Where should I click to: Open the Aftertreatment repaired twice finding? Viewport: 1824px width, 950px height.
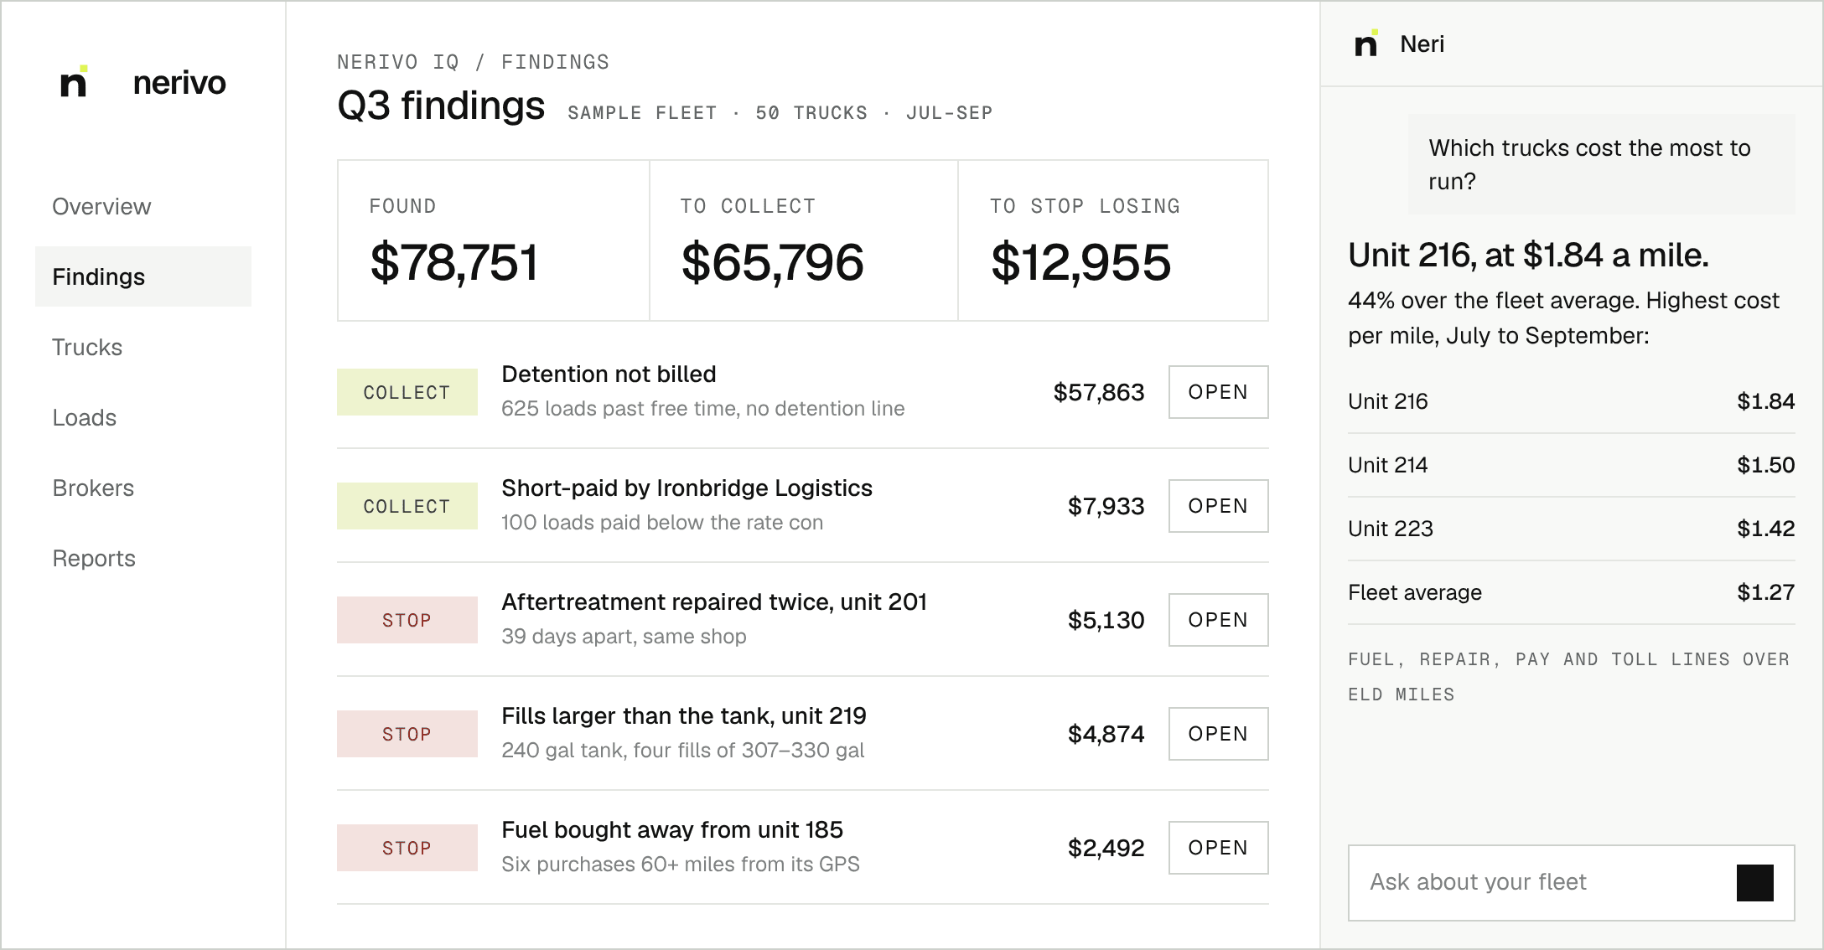pyautogui.click(x=1218, y=620)
